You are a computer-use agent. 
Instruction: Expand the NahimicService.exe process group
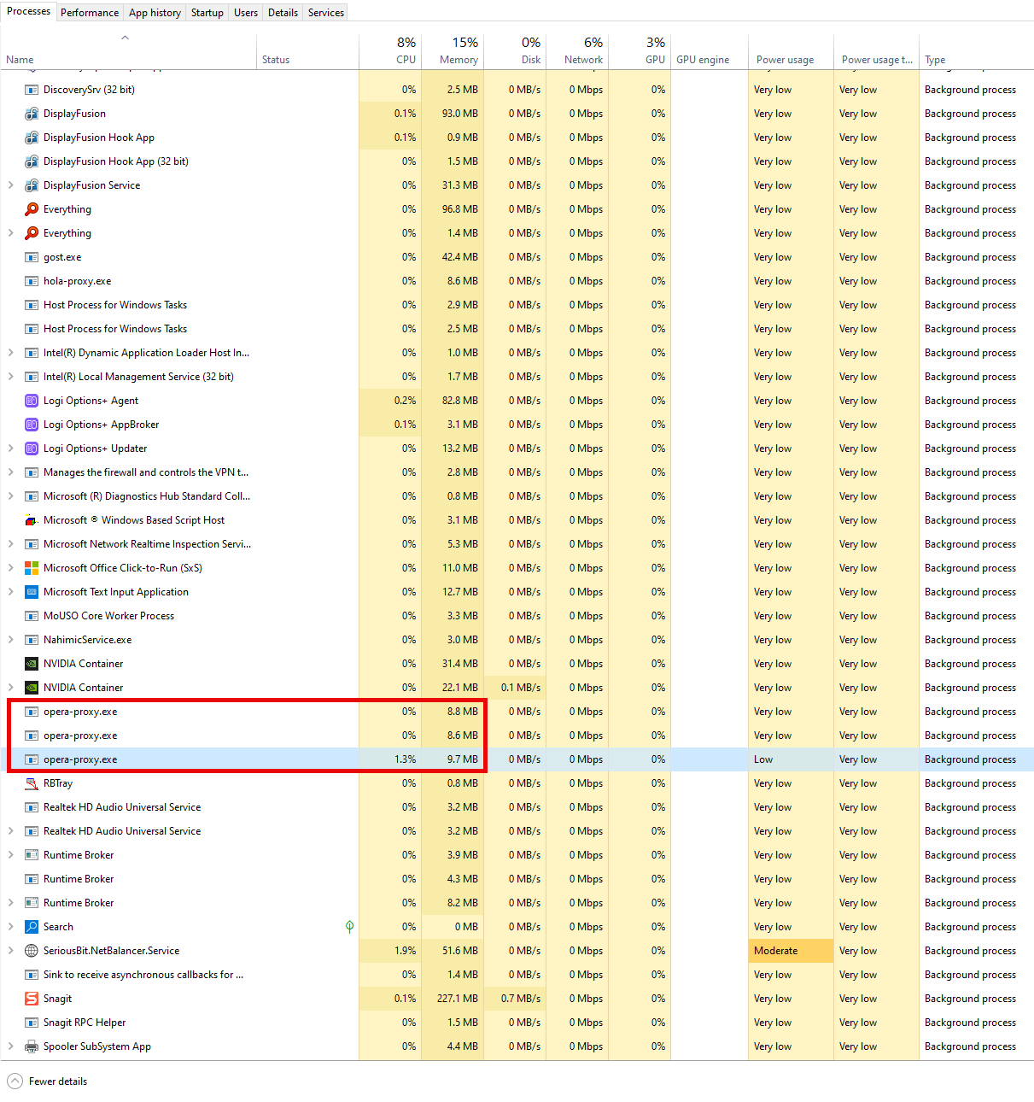(x=10, y=640)
